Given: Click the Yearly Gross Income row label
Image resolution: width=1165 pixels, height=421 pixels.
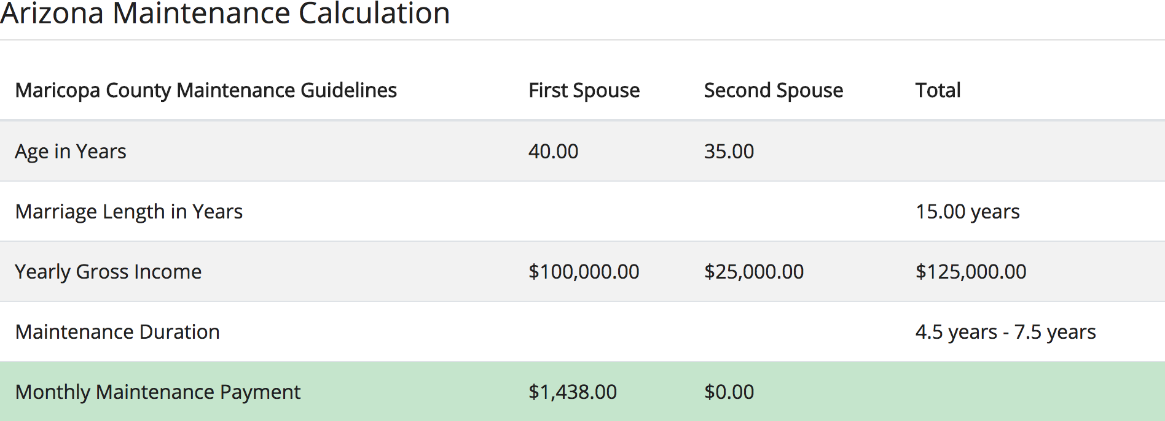Looking at the screenshot, I should [x=108, y=272].
